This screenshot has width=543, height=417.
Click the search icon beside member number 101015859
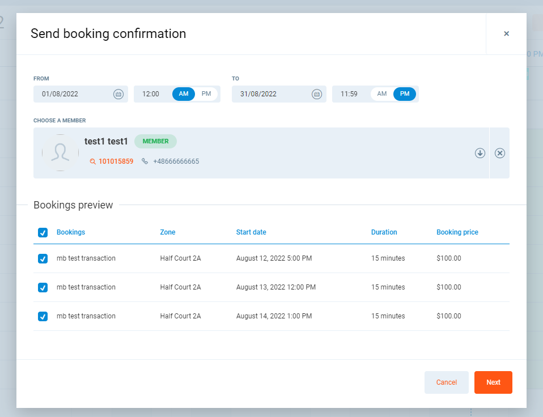coord(93,161)
